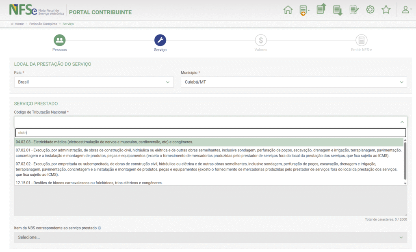
Task: Click the document upload arrow icon
Action: coord(321,10)
